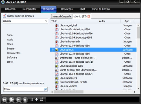Filter results by Otros in left list
Viewport: 141px width, 104px height.
(x=10, y=62)
